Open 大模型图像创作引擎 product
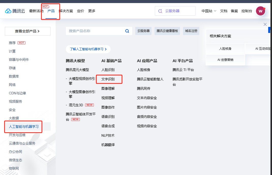Image resolution: width=272 pixels, height=175 pixels. pyautogui.click(x=82, y=94)
